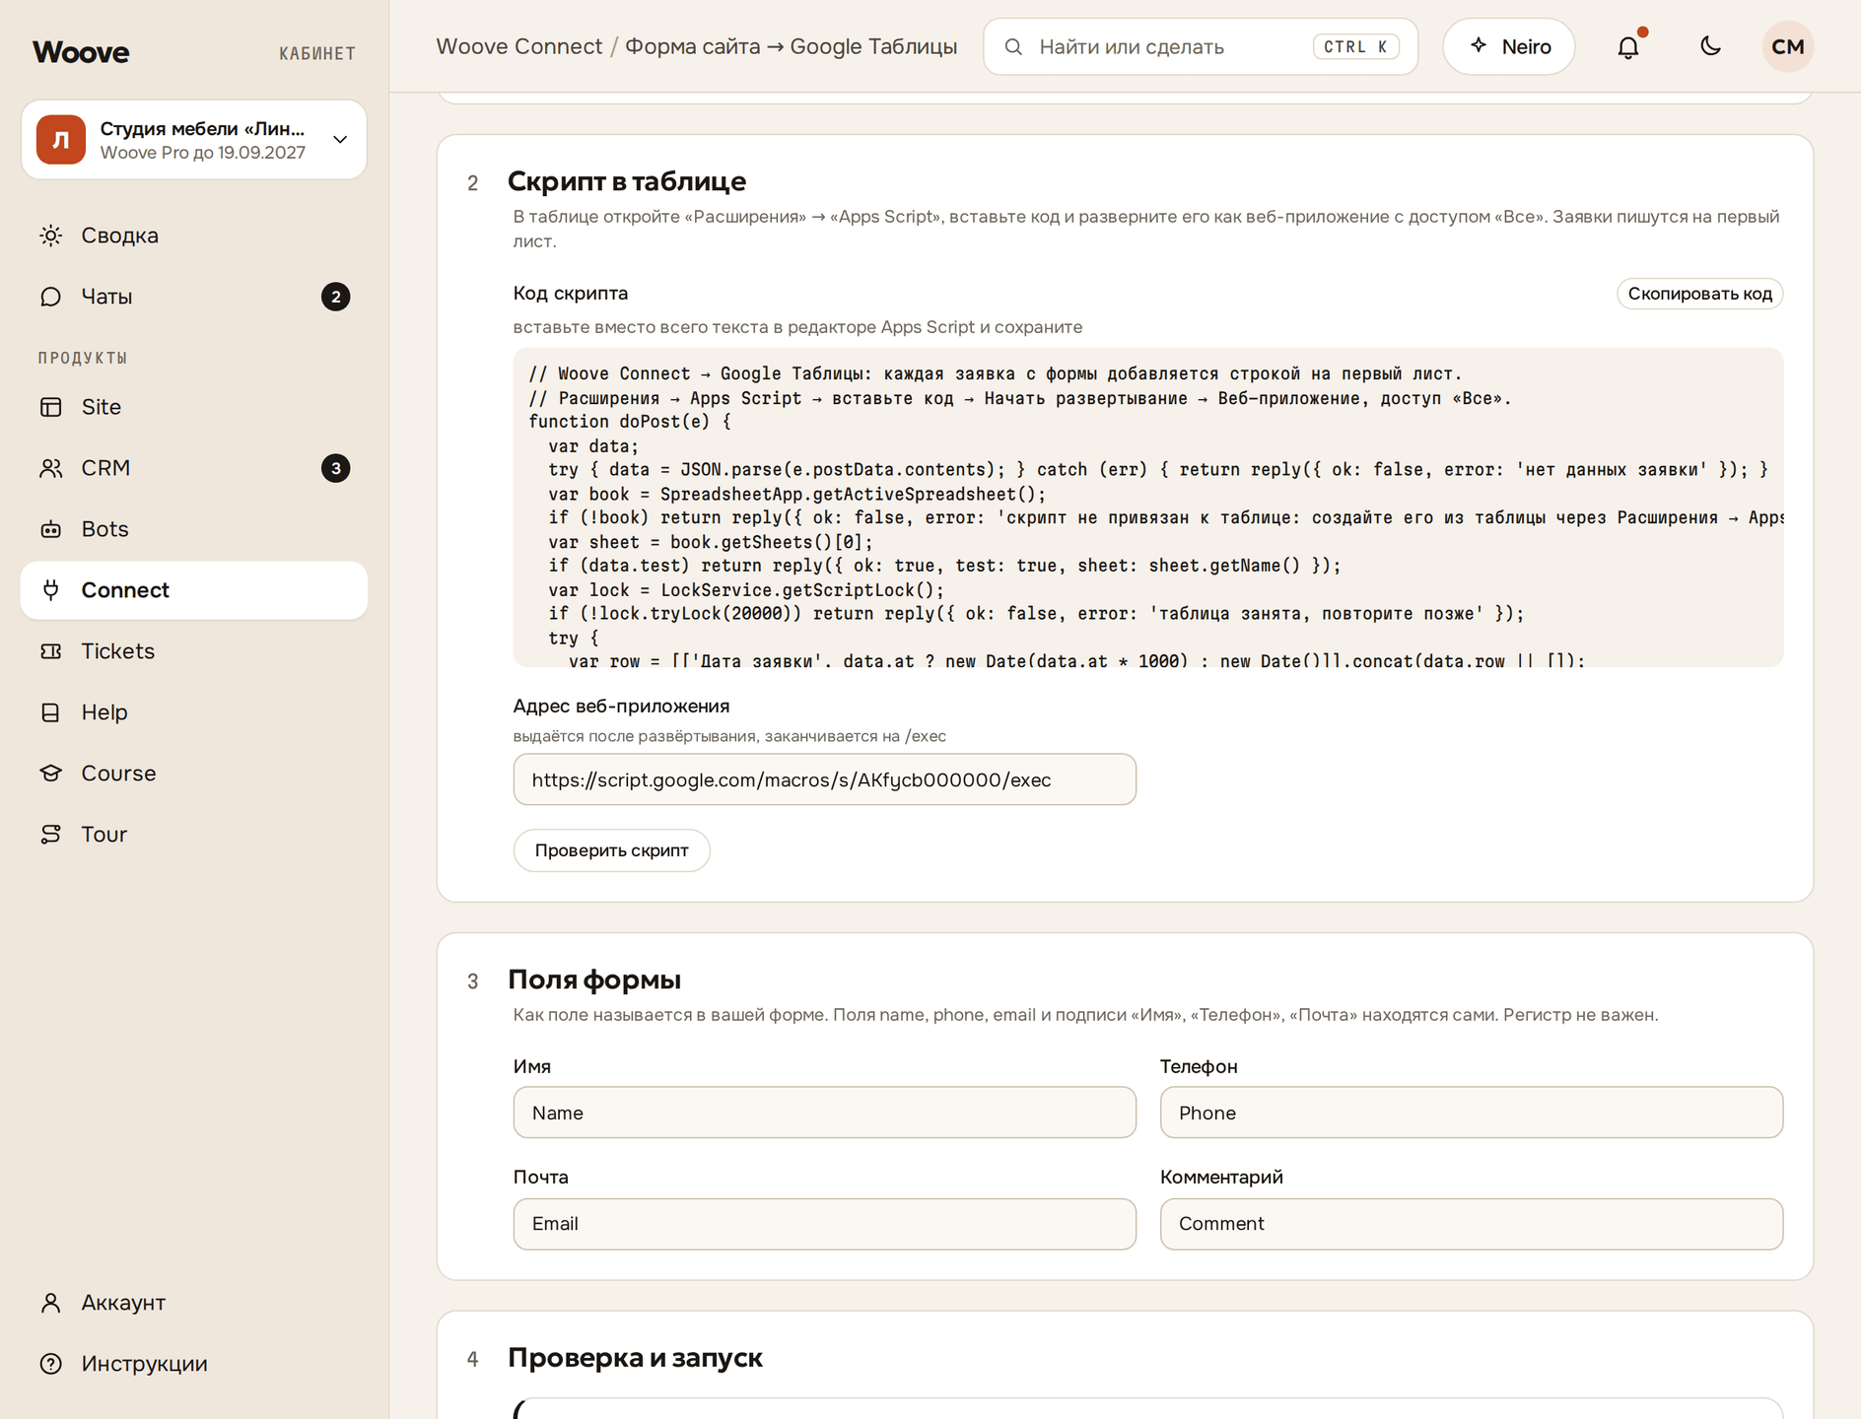Click inside the script code block
This screenshot has height=1419, width=1861.
click(1147, 507)
